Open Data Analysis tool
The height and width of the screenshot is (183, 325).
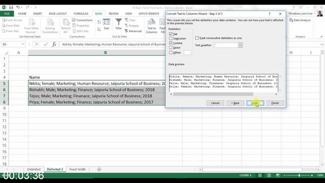point(300,20)
